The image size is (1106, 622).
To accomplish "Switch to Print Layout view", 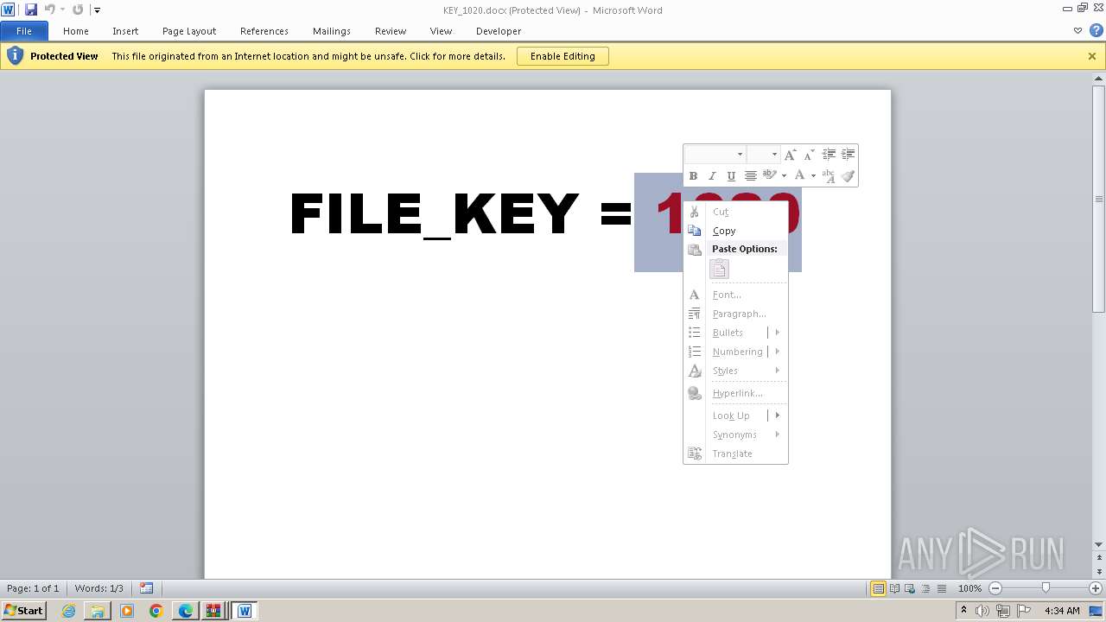I will pyautogui.click(x=878, y=588).
